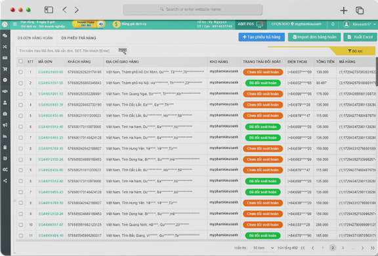
Task: Tick checkbox for row 11 Bắc Giang order
Action: click(21, 236)
